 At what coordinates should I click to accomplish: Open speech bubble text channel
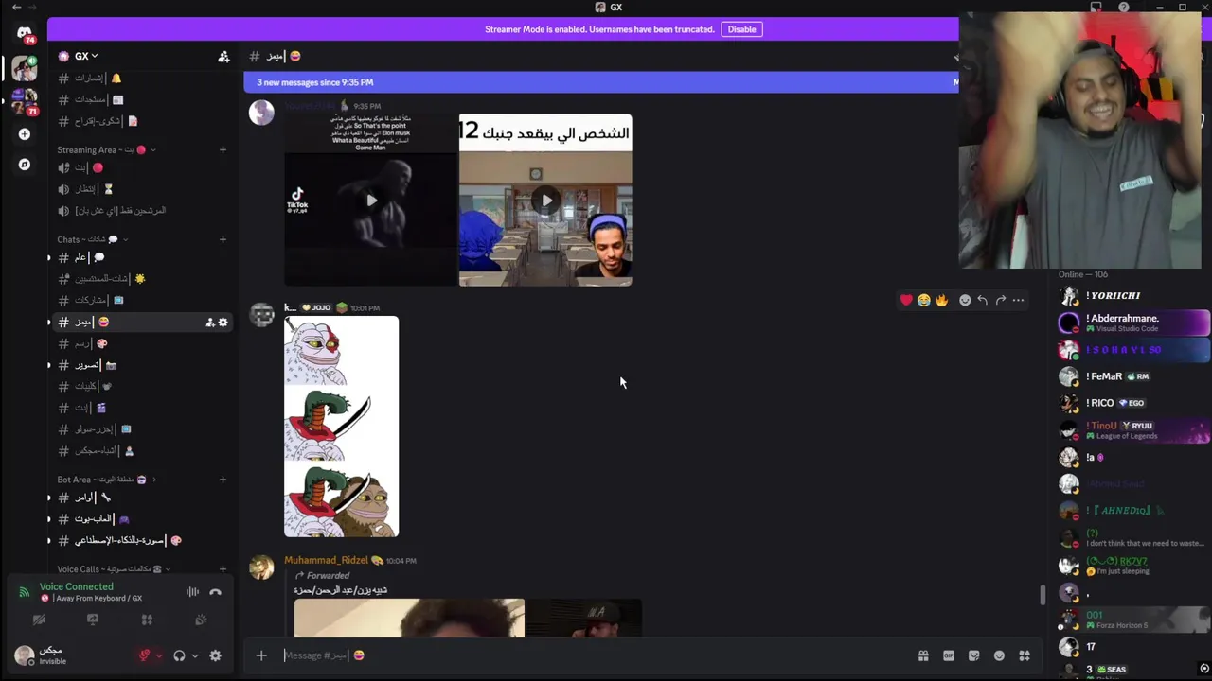[140, 257]
